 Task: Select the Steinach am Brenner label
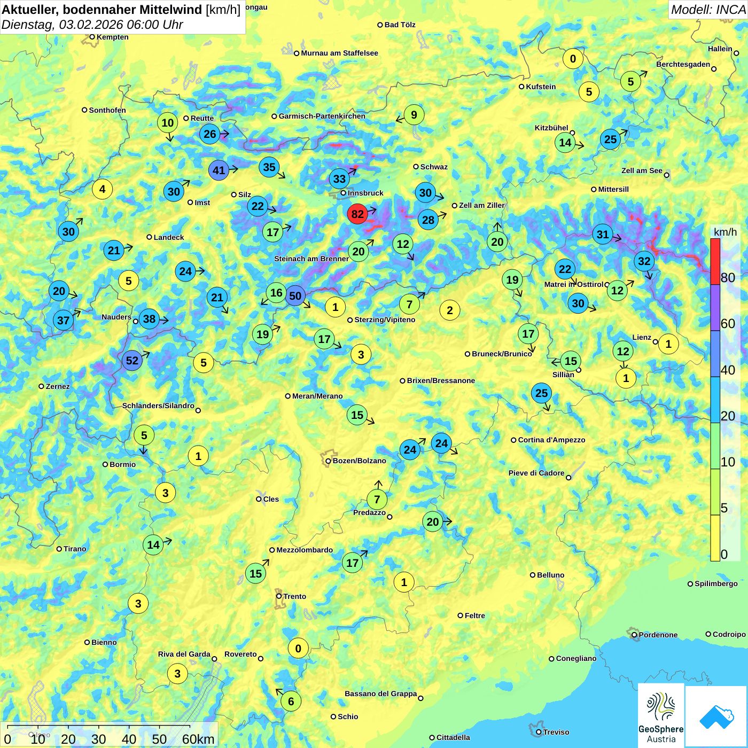(x=311, y=259)
